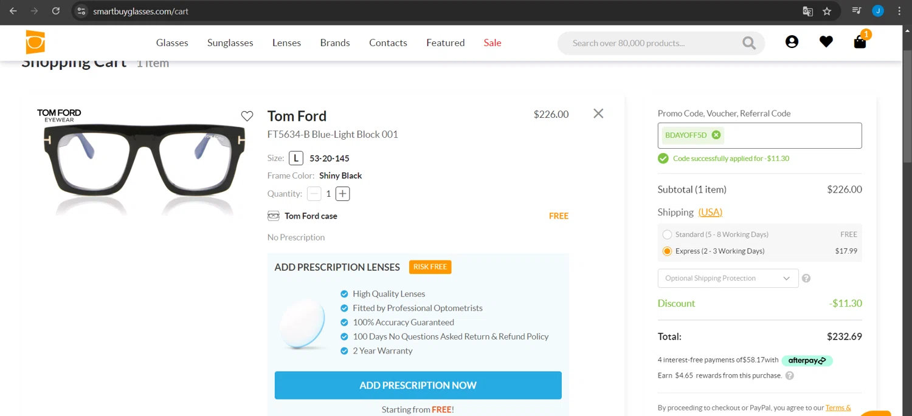Viewport: 912px width, 416px height.
Task: Click the SmartBuyGlasses logo icon
Action: coord(35,43)
